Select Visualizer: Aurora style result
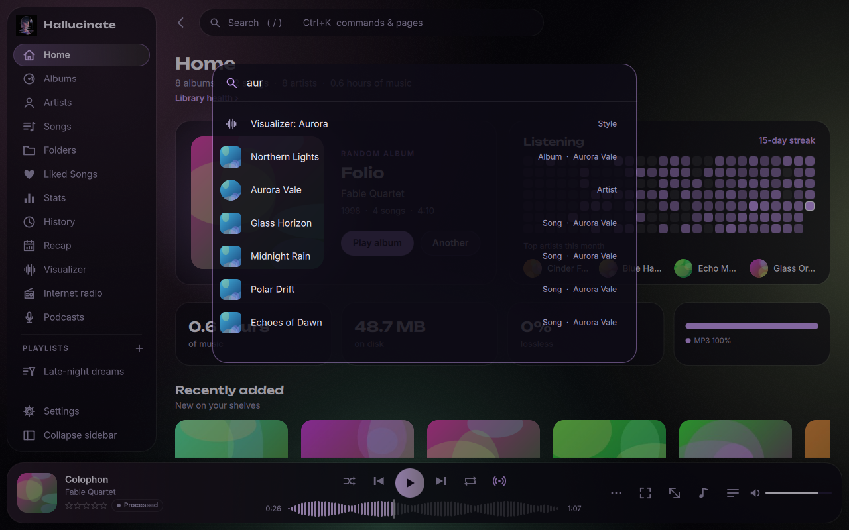Screen dimensions: 849x530 point(424,124)
